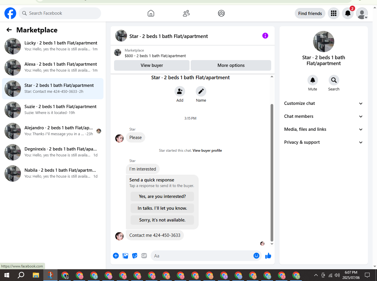The height and width of the screenshot is (281, 377).
Task: Send a thumbs-up like
Action: [x=268, y=256]
